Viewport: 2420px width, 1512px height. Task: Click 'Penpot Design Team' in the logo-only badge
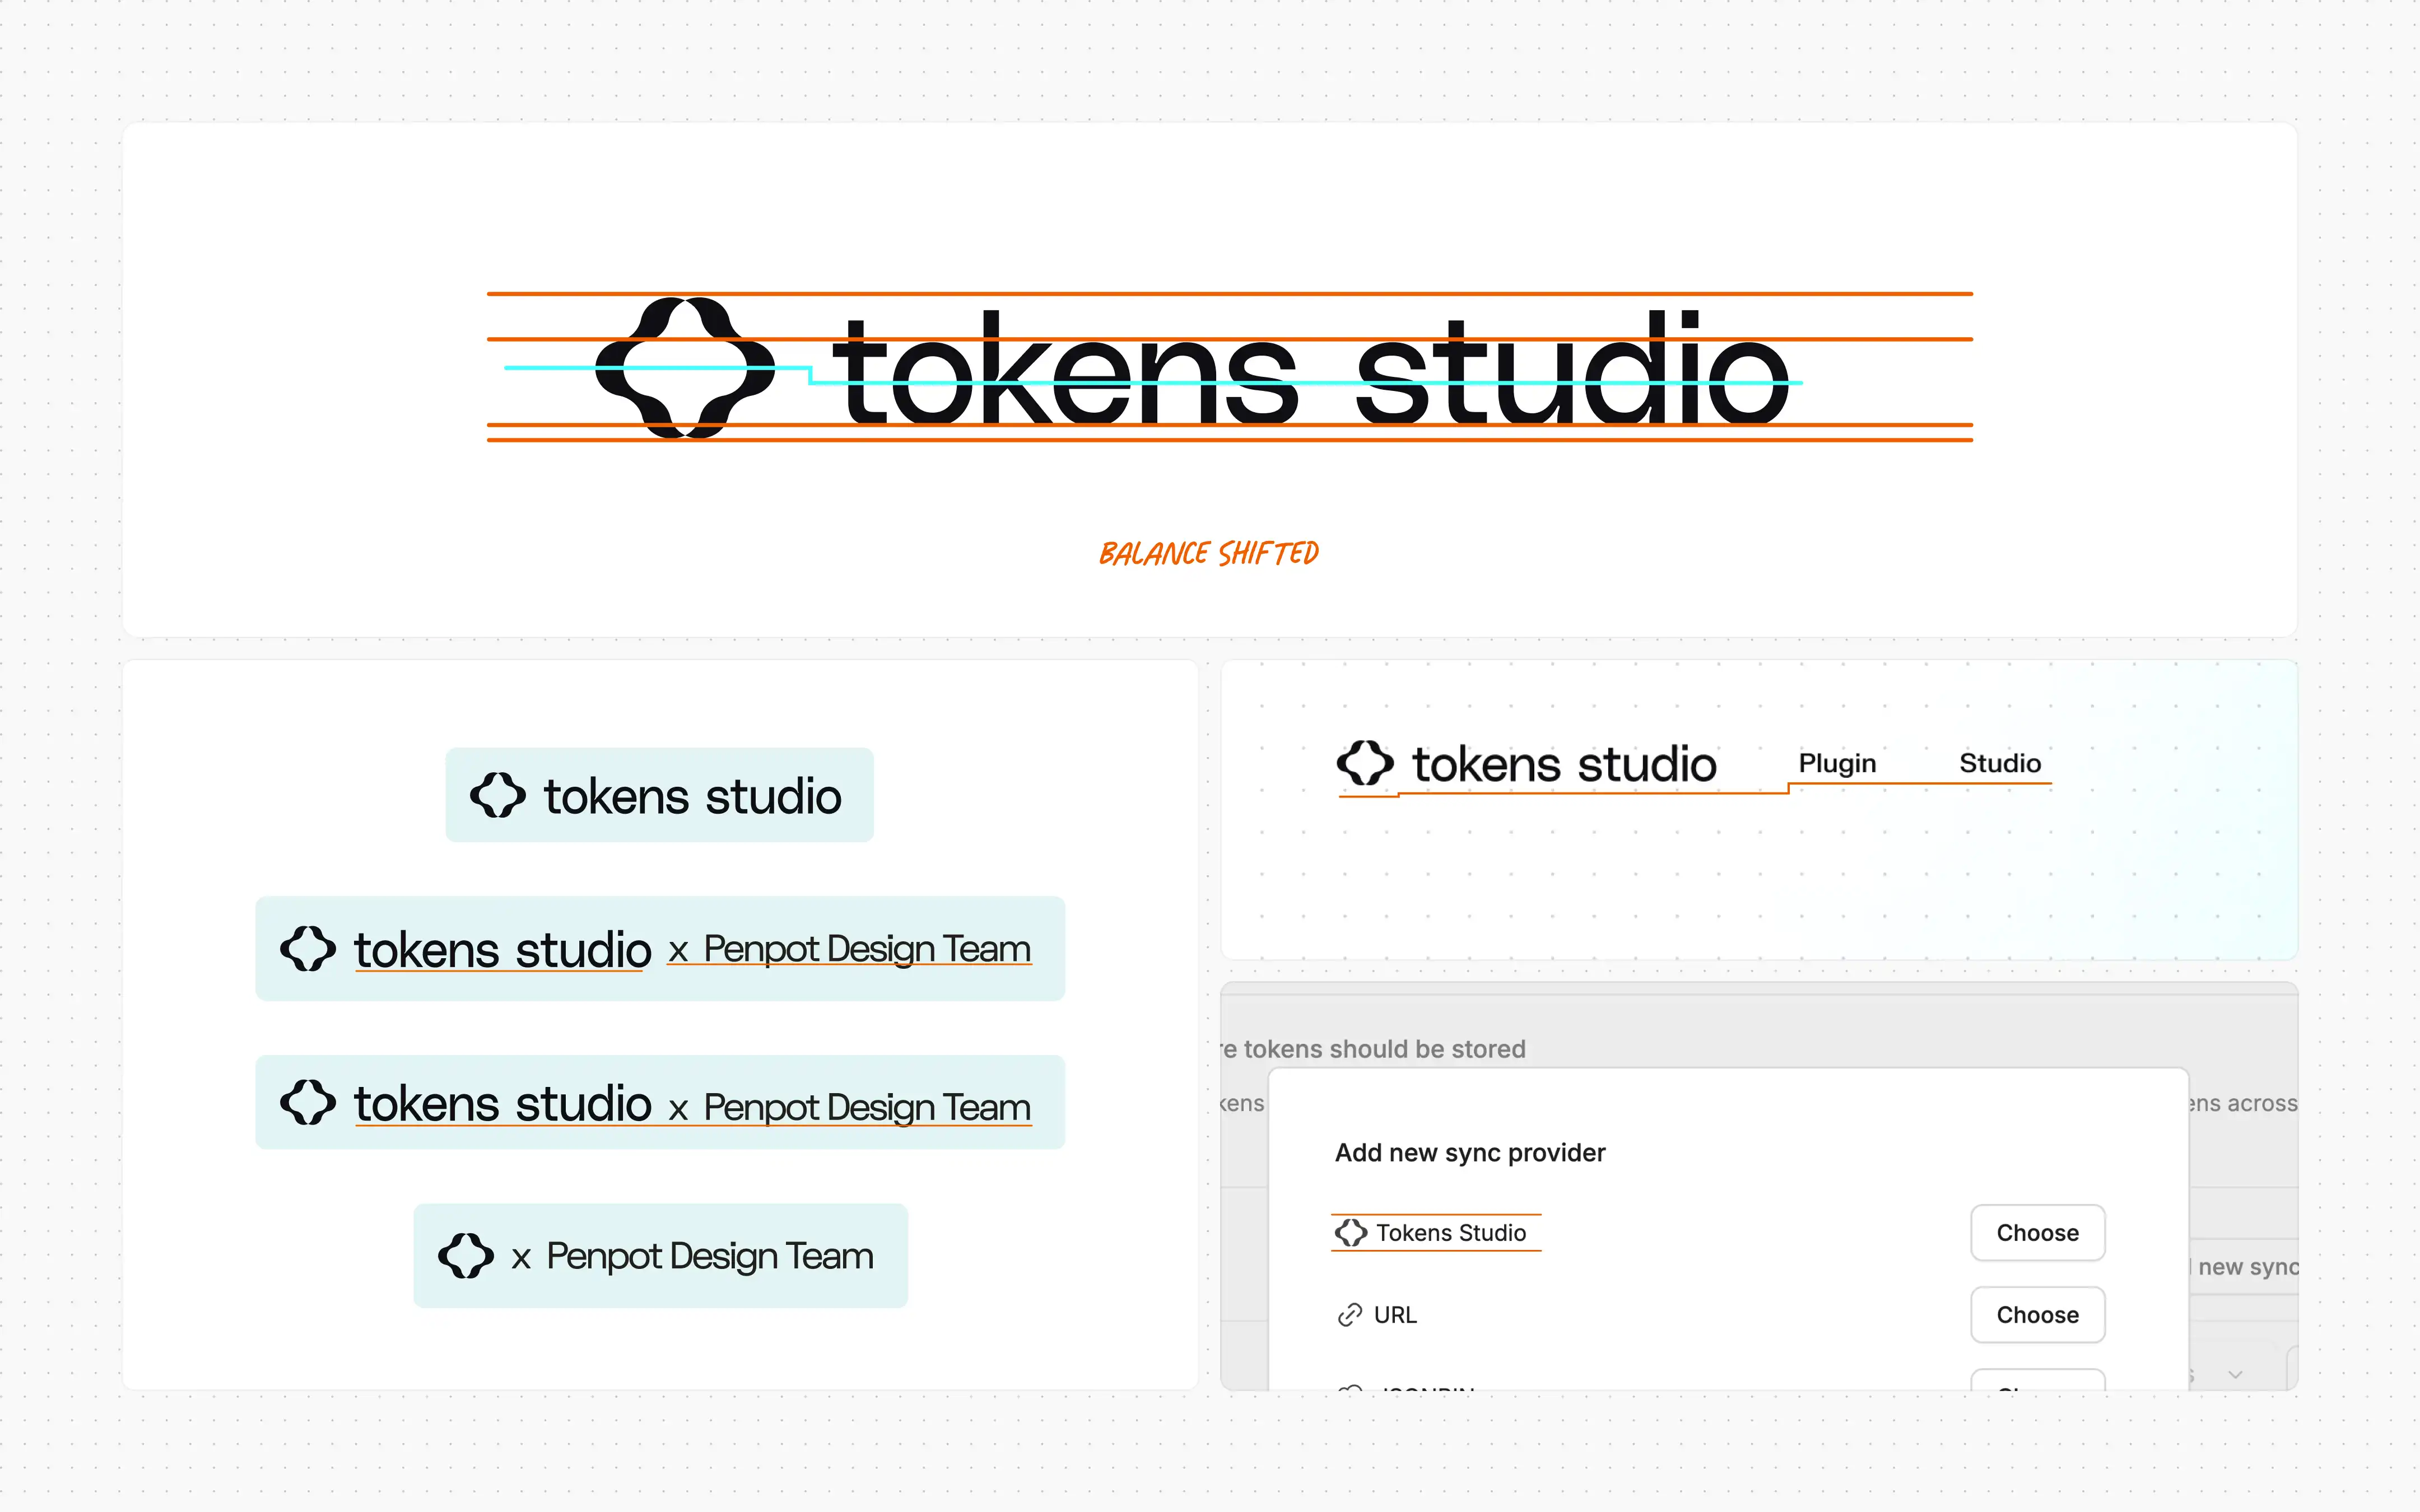(x=710, y=1256)
